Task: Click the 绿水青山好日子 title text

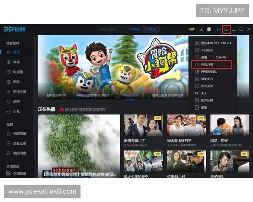Action: click(179, 141)
